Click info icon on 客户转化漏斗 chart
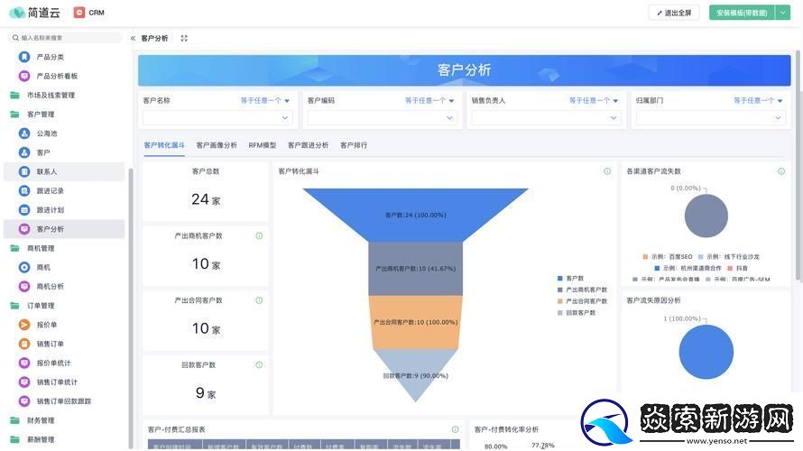The width and height of the screenshot is (803, 451). click(607, 171)
